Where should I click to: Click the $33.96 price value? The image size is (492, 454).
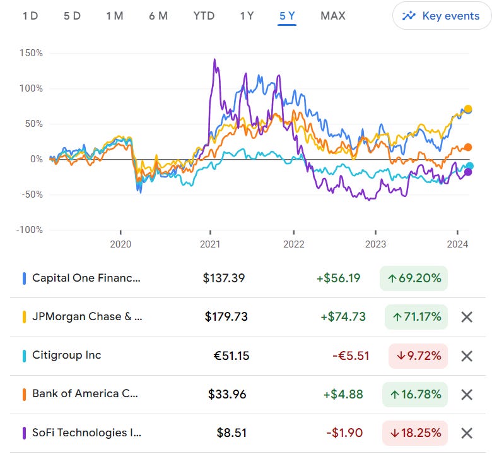[x=227, y=394]
